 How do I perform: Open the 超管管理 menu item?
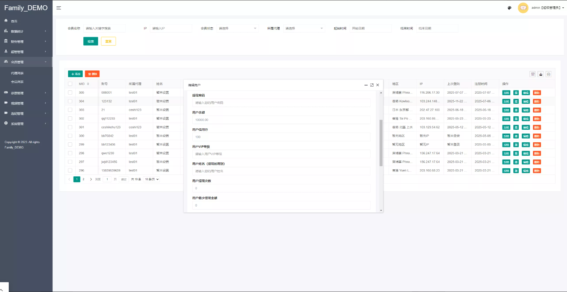[26, 52]
